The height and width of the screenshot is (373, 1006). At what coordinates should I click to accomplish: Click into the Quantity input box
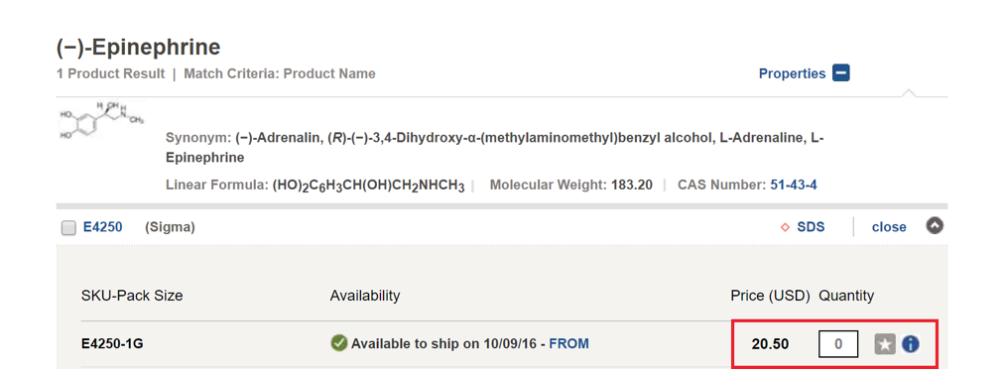(x=838, y=344)
